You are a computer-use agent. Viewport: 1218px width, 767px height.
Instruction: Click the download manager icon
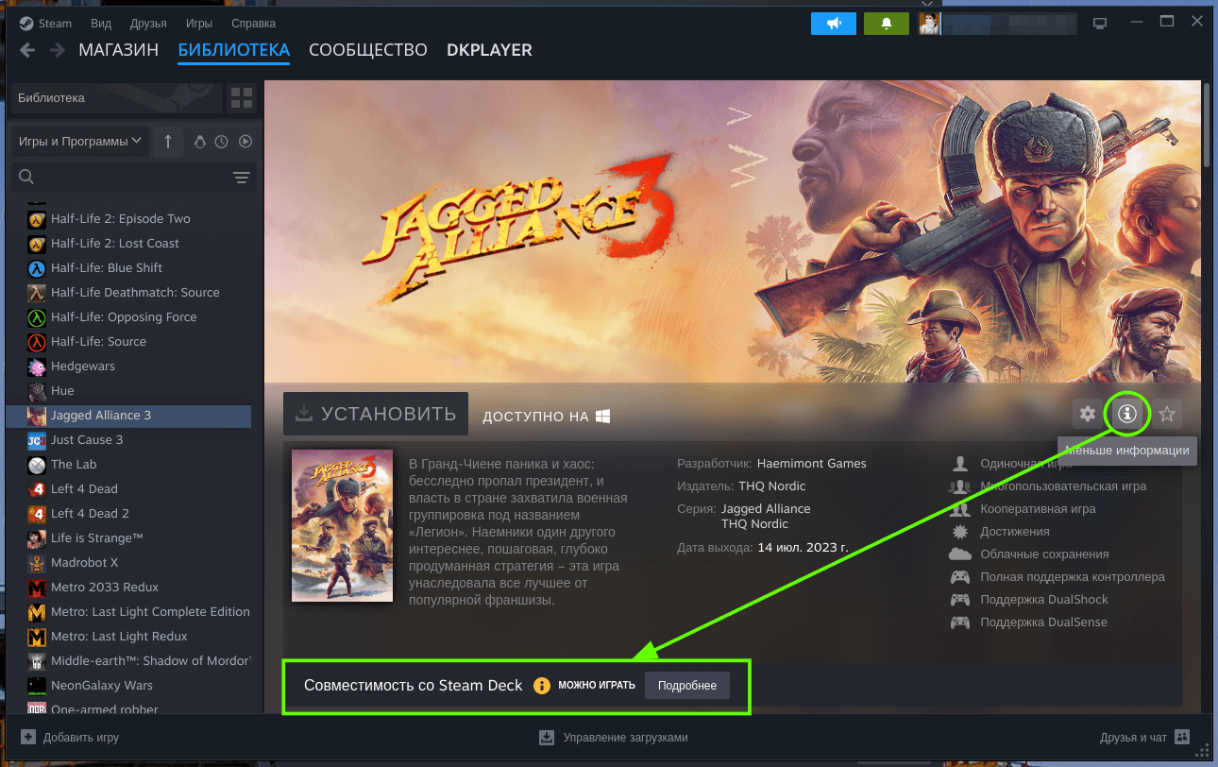click(x=546, y=738)
